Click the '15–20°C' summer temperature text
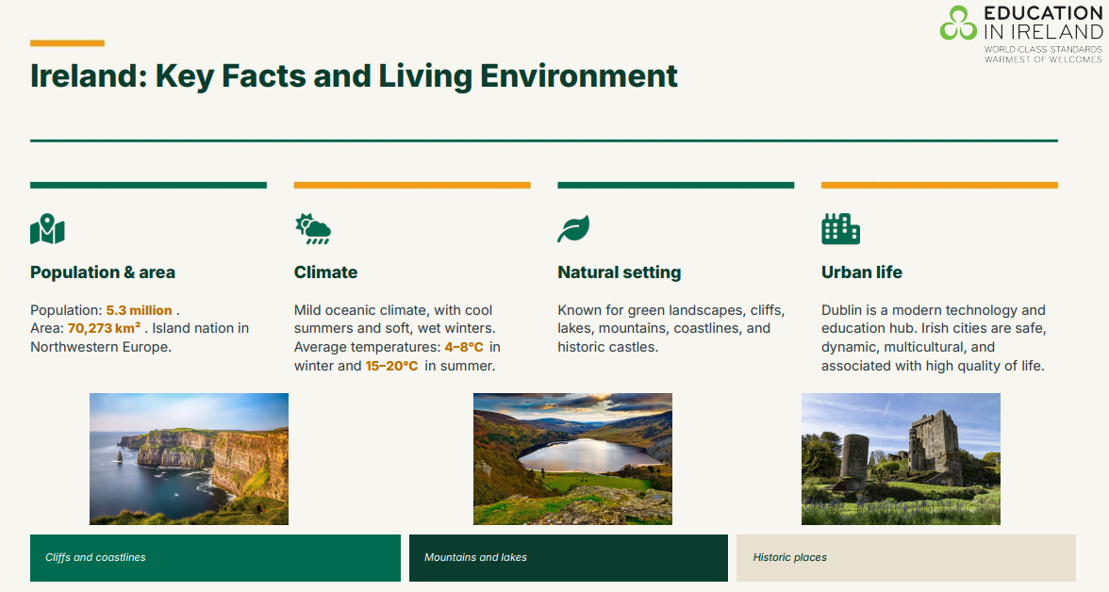The width and height of the screenshot is (1109, 592). point(392,366)
